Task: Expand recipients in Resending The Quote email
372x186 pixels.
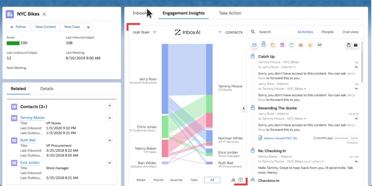Action: pos(305,118)
